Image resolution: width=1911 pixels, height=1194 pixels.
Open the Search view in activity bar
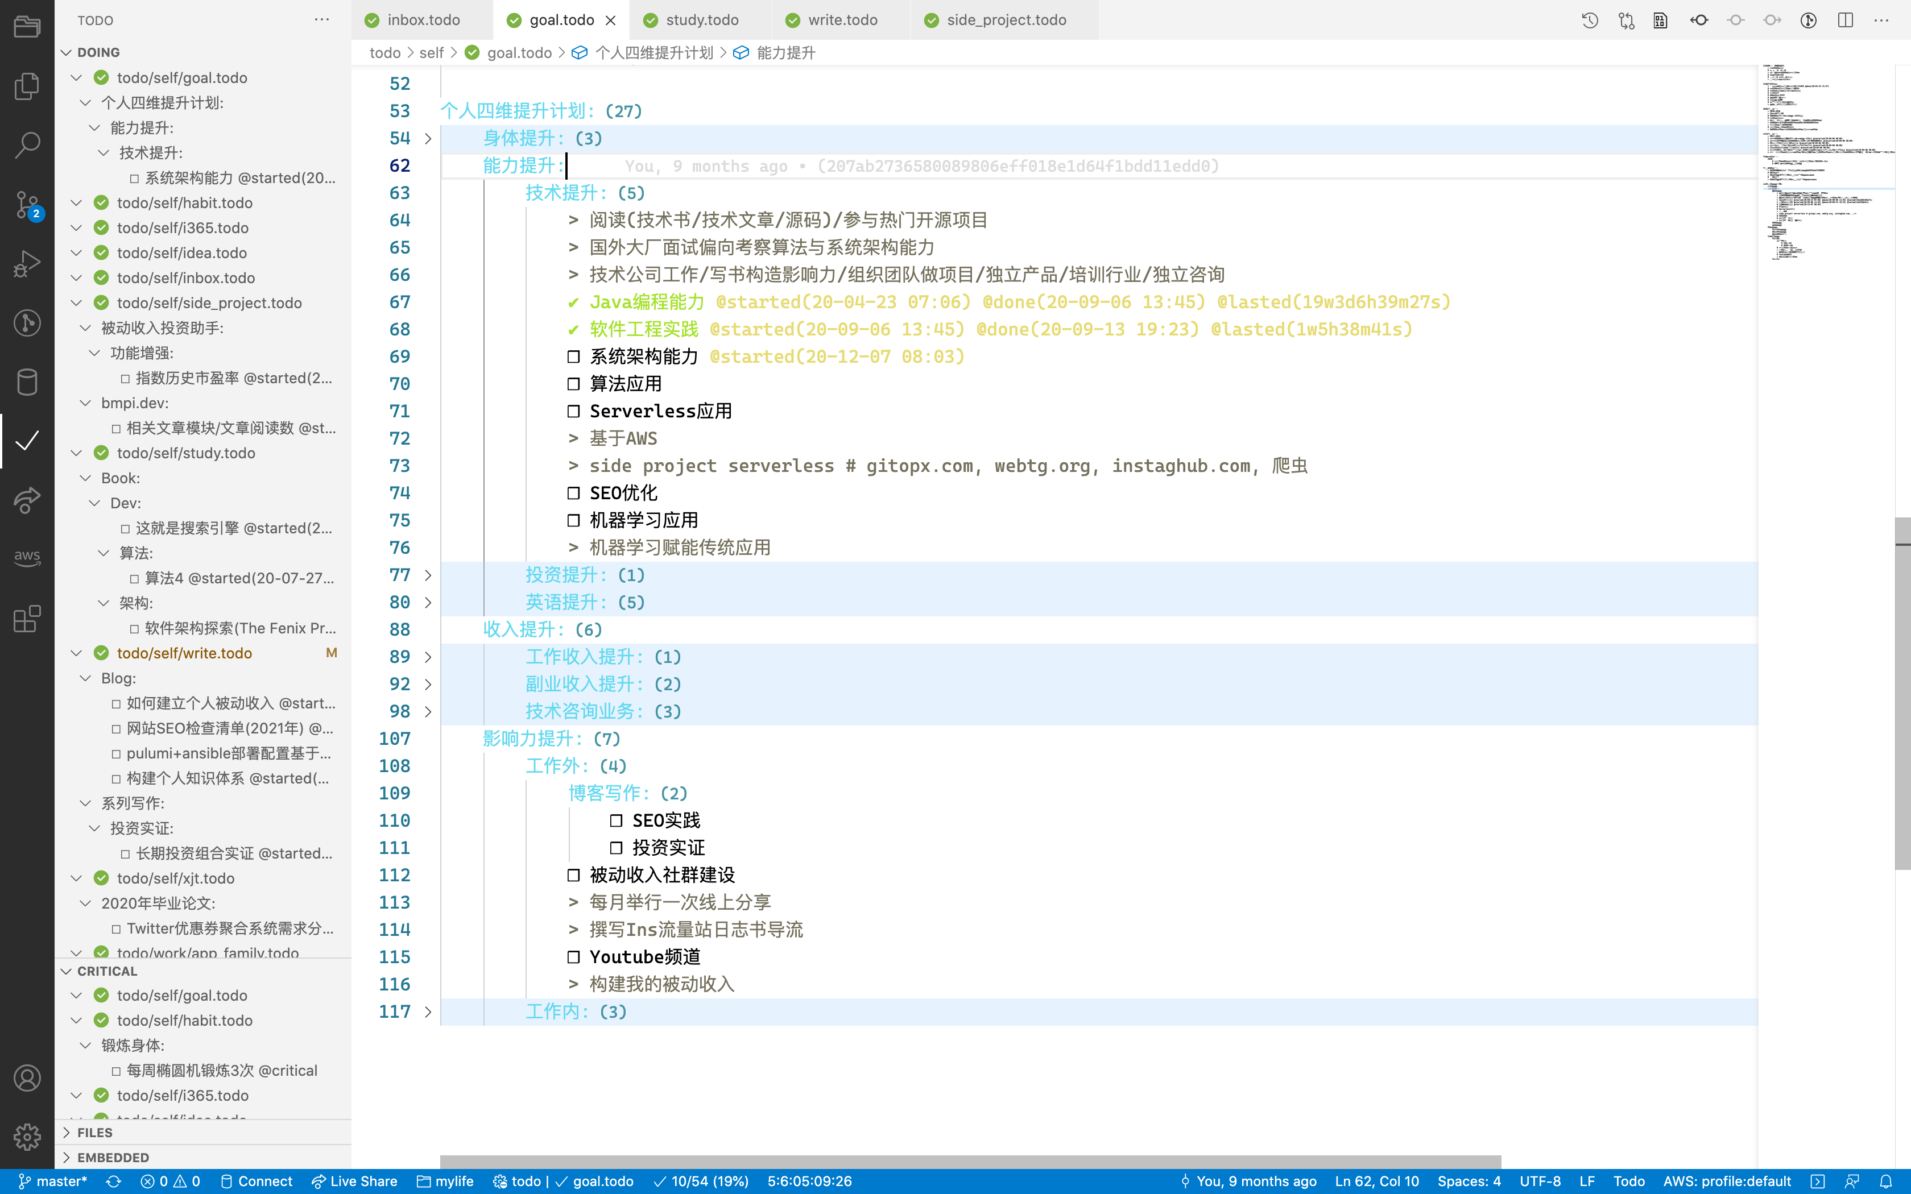(x=27, y=144)
